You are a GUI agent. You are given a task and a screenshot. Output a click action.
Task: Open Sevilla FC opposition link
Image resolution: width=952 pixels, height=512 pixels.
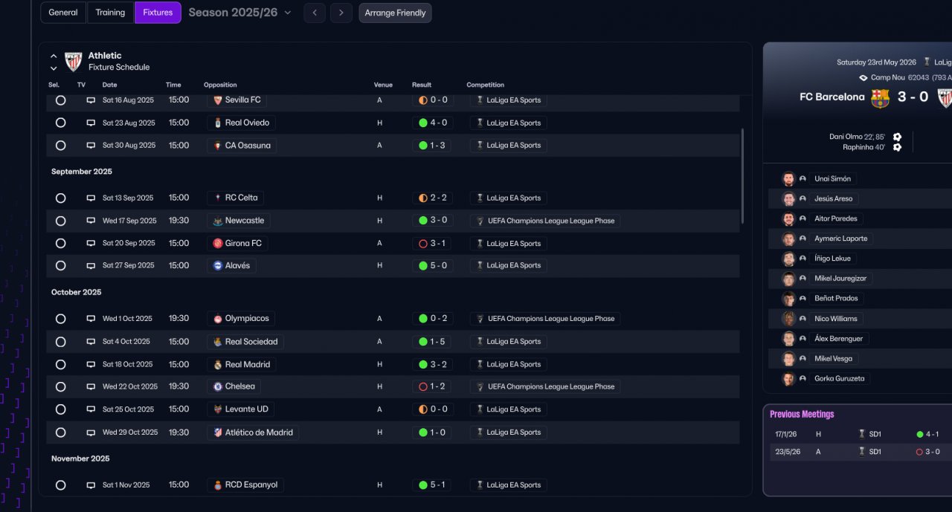click(x=237, y=100)
